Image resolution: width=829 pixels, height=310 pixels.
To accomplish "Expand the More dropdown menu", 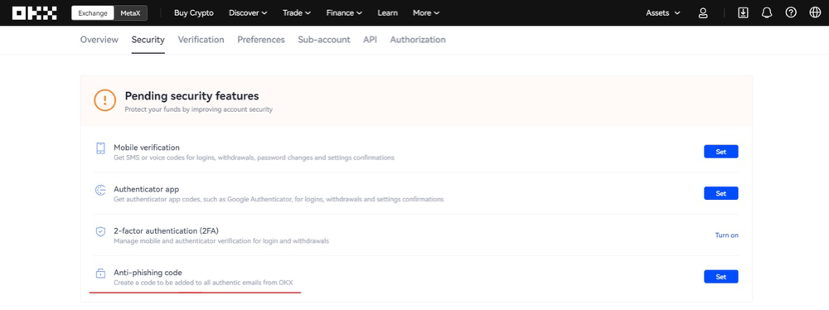I will point(426,12).
